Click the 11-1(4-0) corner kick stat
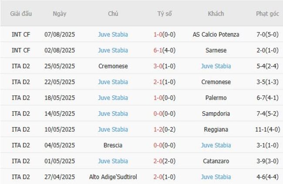283x184 pixels. pyautogui.click(x=267, y=130)
